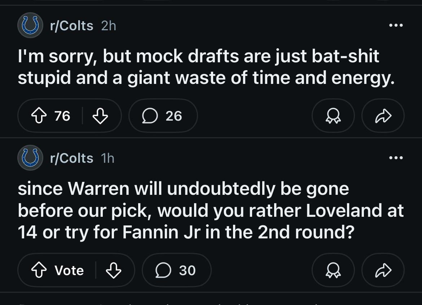
Task: Open the three-dot menu on the Loveland post
Action: (396, 158)
